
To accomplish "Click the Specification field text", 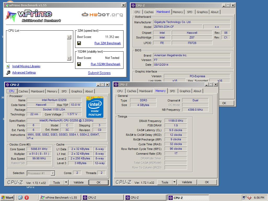I will [66, 120].
